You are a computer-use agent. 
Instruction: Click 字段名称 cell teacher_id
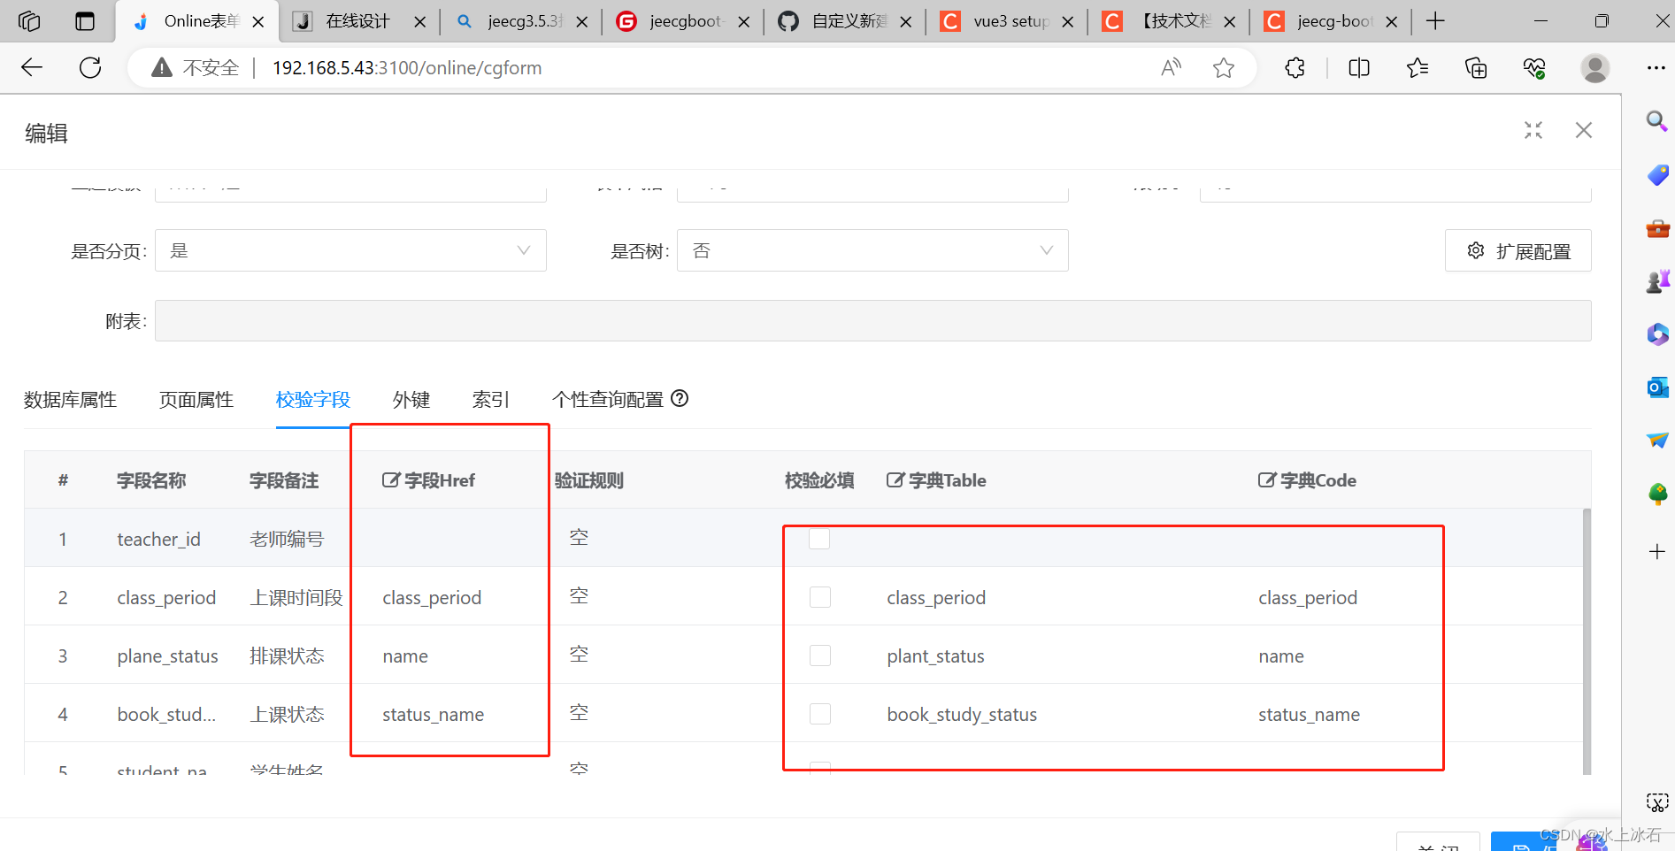[x=159, y=539]
